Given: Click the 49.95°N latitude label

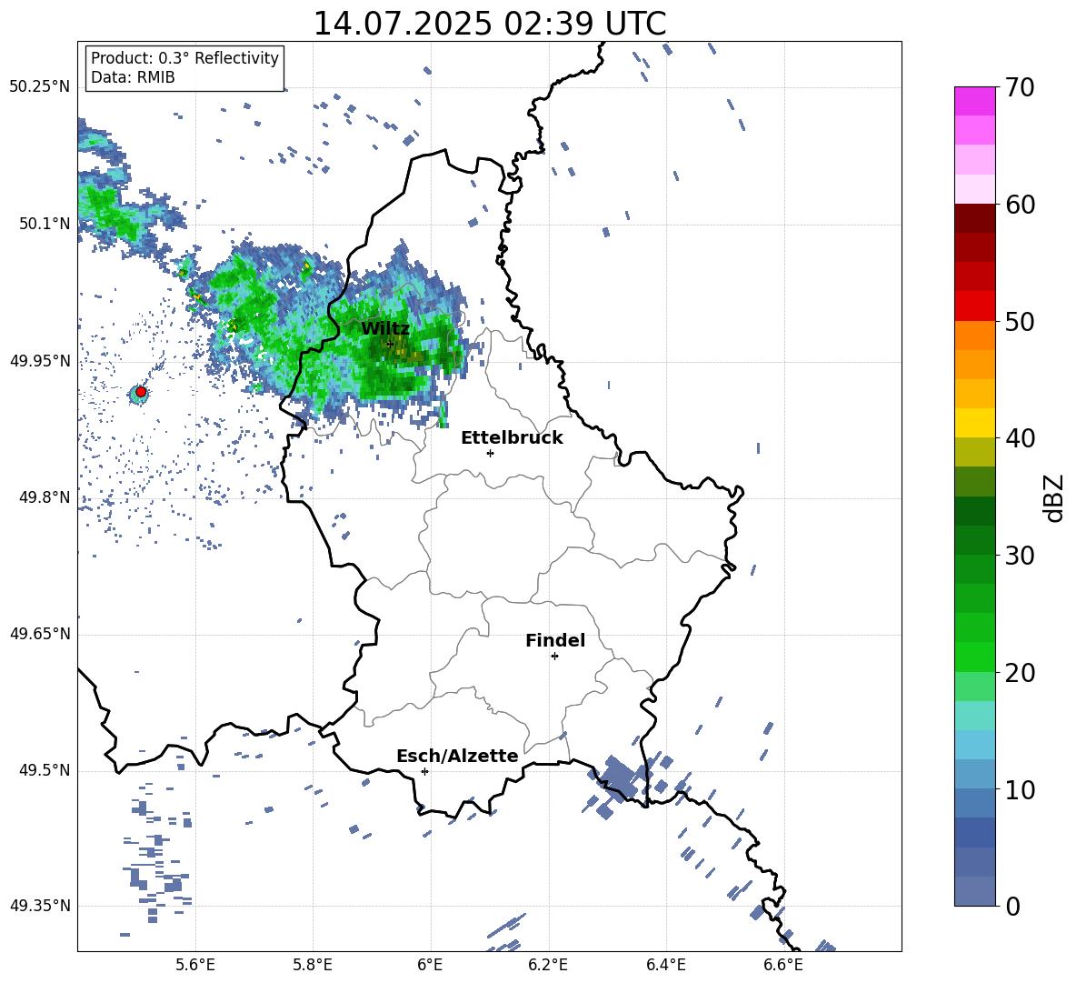Looking at the screenshot, I should coord(40,360).
